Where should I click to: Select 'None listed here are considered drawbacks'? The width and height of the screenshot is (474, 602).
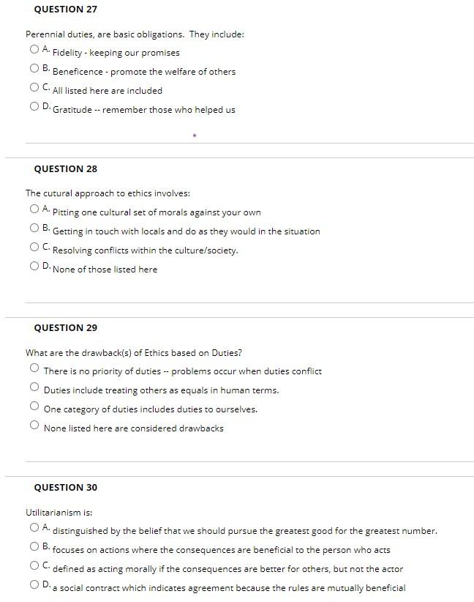(34, 424)
